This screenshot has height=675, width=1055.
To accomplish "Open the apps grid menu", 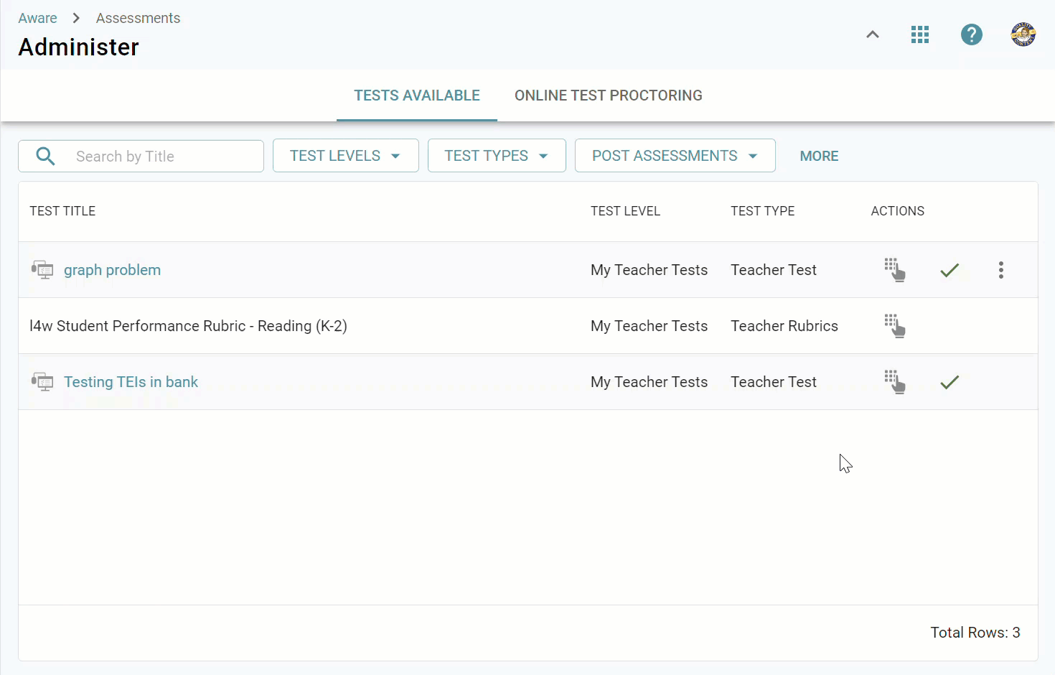I will (x=920, y=34).
